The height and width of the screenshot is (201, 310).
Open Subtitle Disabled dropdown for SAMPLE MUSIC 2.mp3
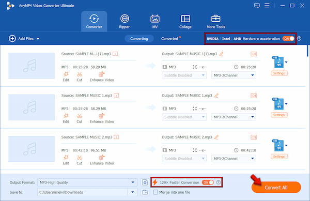(x=184, y=159)
